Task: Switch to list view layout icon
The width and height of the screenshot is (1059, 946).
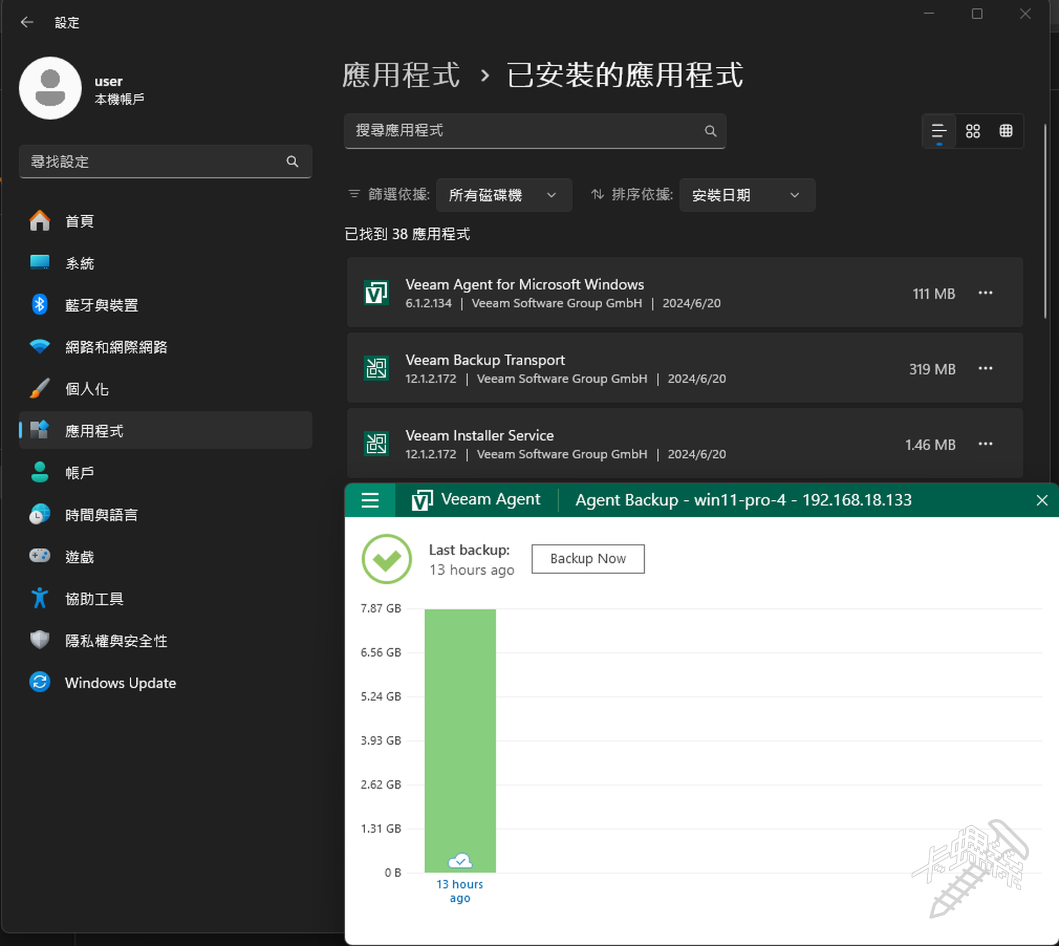Action: (x=939, y=131)
